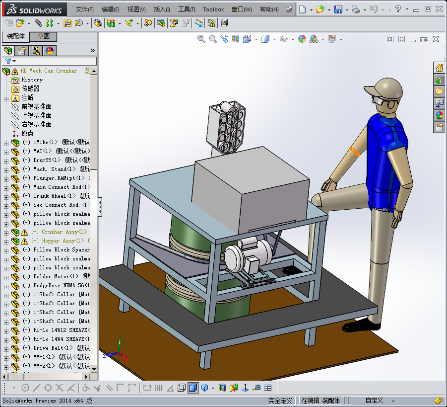Screen dimensions: 447x407
Task: Click the Section View icon in view toolbar
Action: pyautogui.click(x=236, y=39)
